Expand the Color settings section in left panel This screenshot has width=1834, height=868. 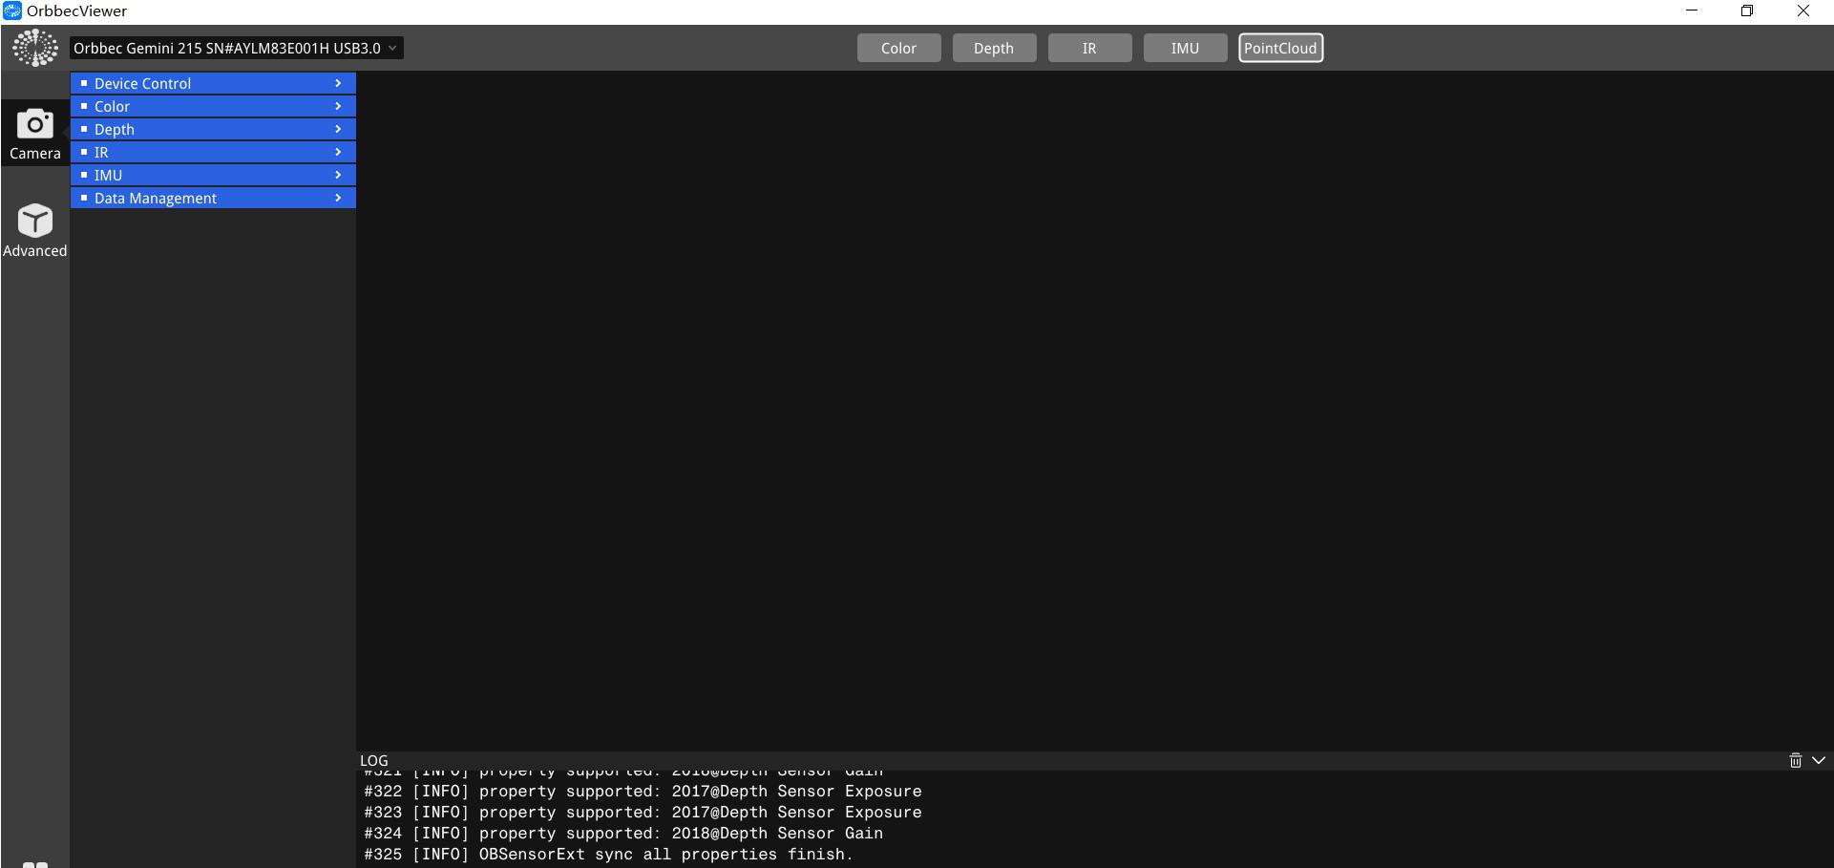click(213, 106)
